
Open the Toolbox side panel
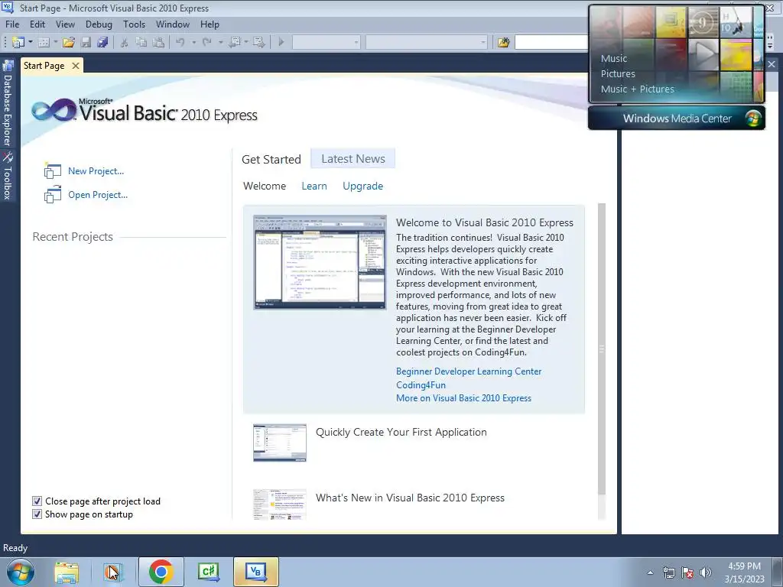(8, 176)
